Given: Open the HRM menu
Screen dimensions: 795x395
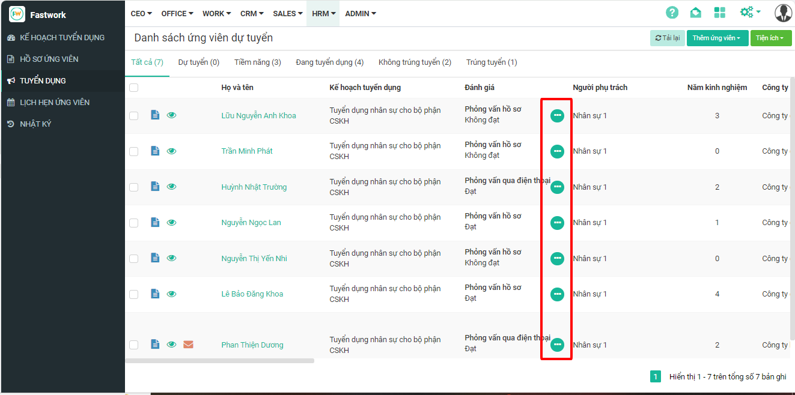Looking at the screenshot, I should pos(323,13).
